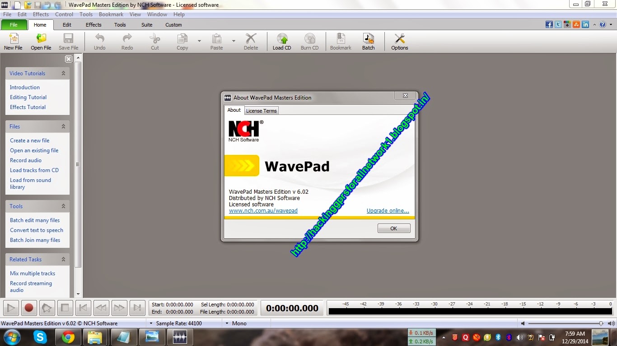Click the New File toolbar icon
Viewport: 617px width, 346px height.
click(13, 41)
